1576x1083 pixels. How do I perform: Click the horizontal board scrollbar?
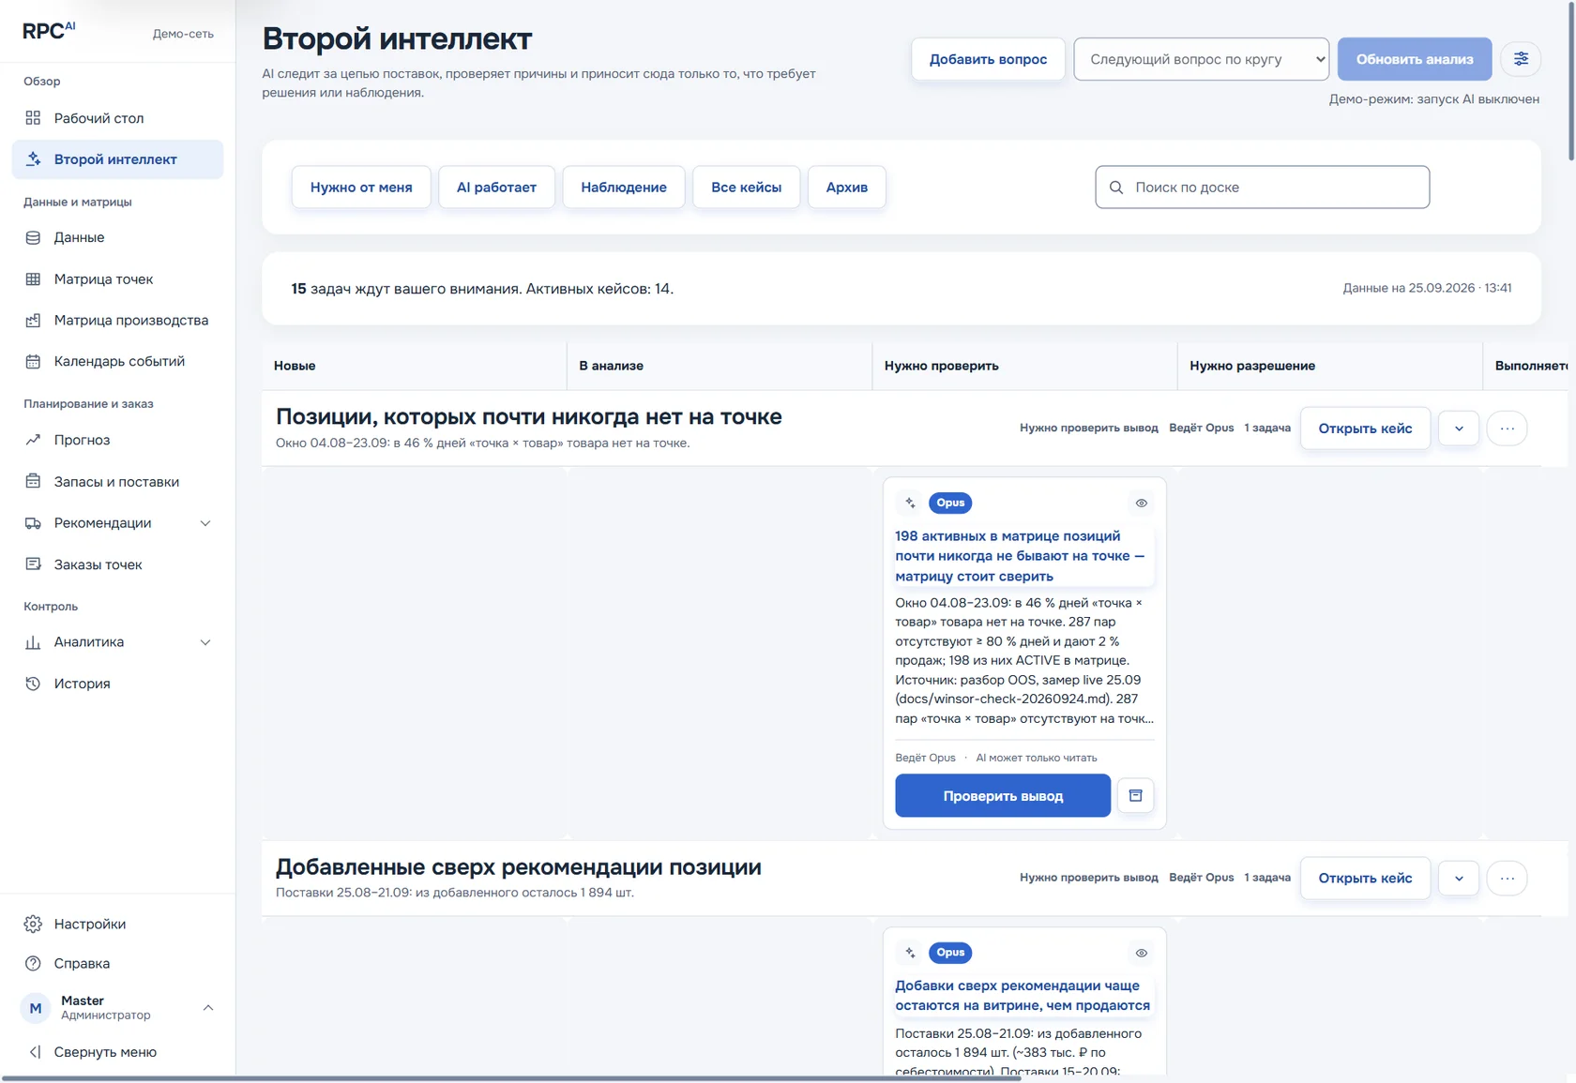(x=511, y=1078)
